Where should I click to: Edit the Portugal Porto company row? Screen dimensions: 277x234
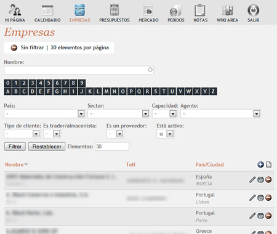pyautogui.click(x=252, y=216)
